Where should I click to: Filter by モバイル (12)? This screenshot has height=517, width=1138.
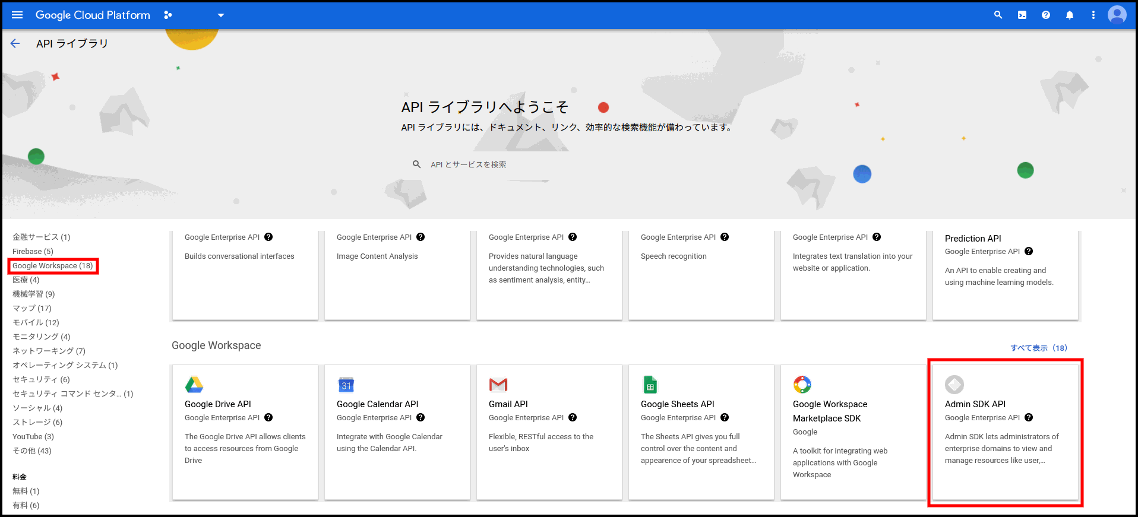[x=36, y=322]
